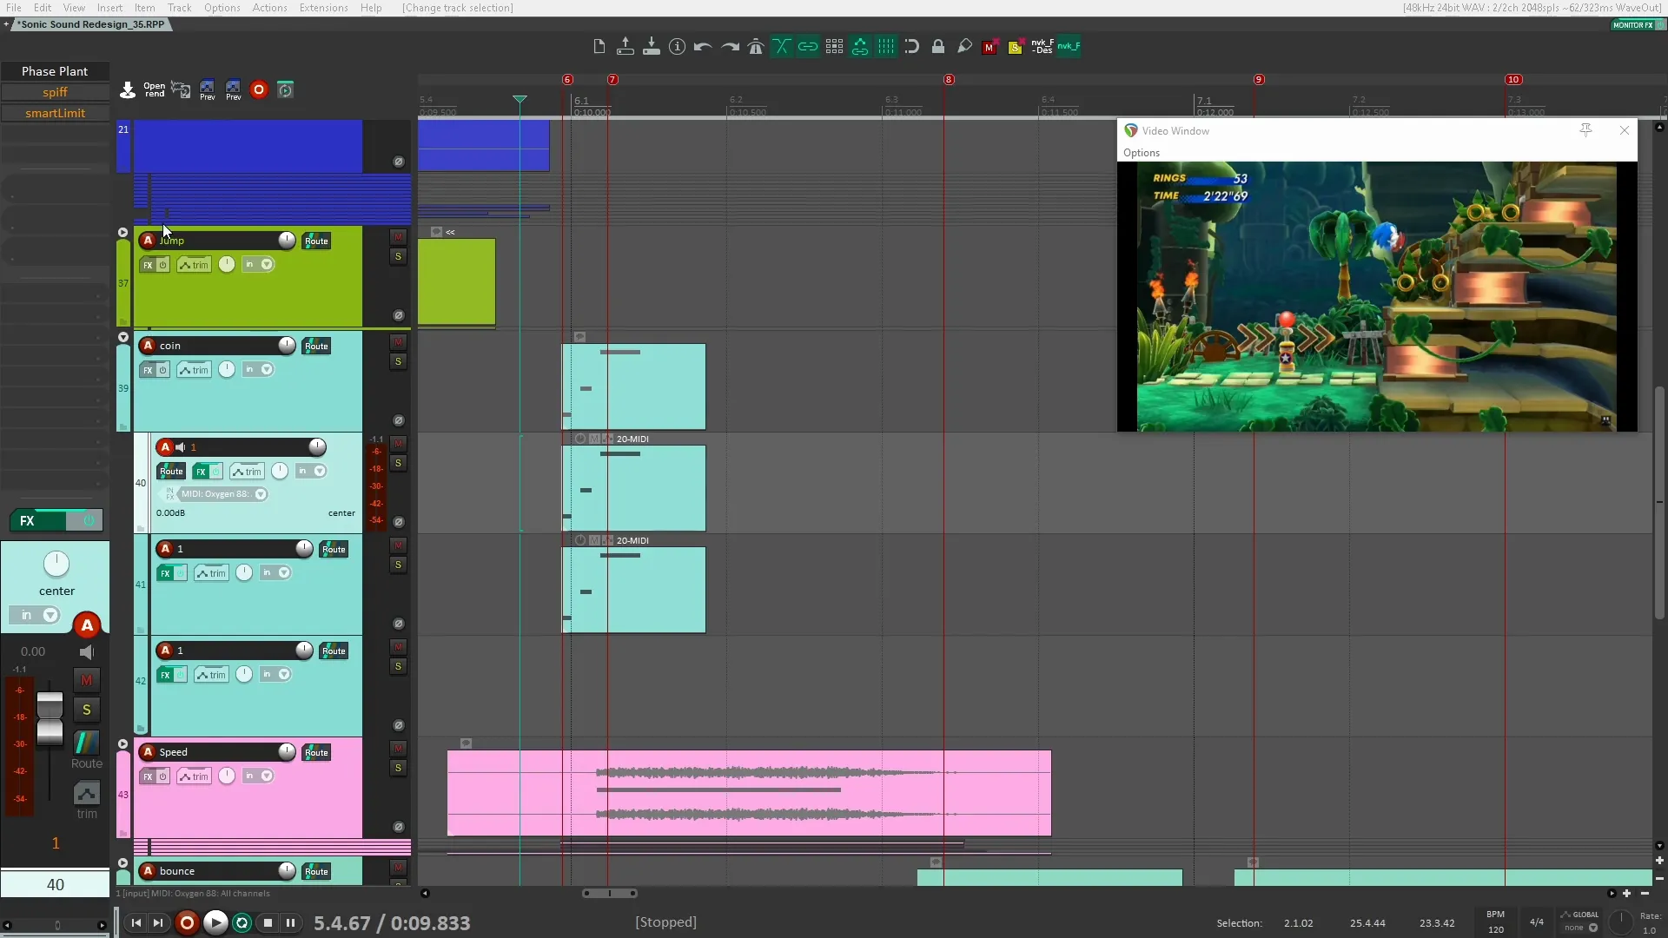This screenshot has height=938, width=1668.
Task: Click the trim envelope button on Speed track
Action: (x=194, y=776)
